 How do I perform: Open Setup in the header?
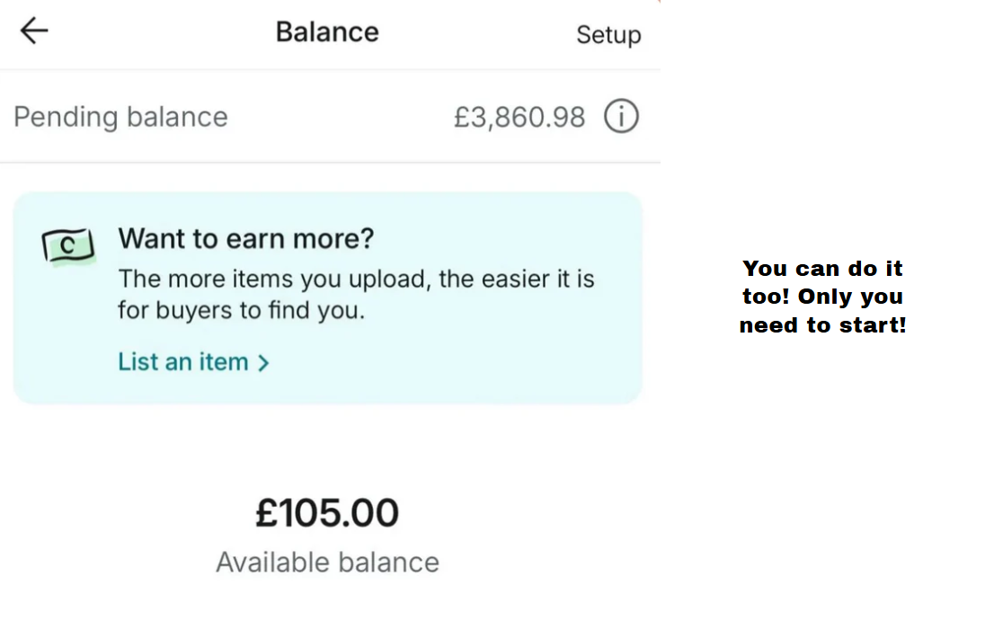click(x=608, y=34)
